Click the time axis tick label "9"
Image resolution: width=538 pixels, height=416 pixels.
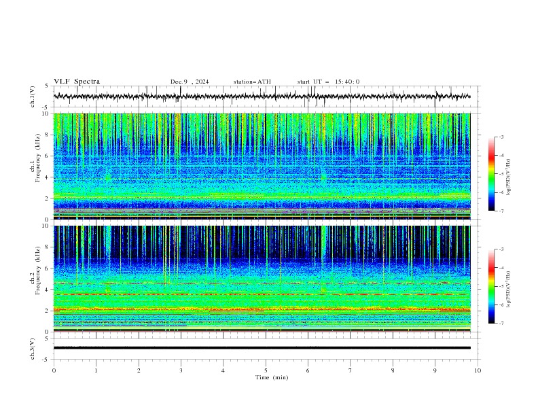pyautogui.click(x=435, y=370)
